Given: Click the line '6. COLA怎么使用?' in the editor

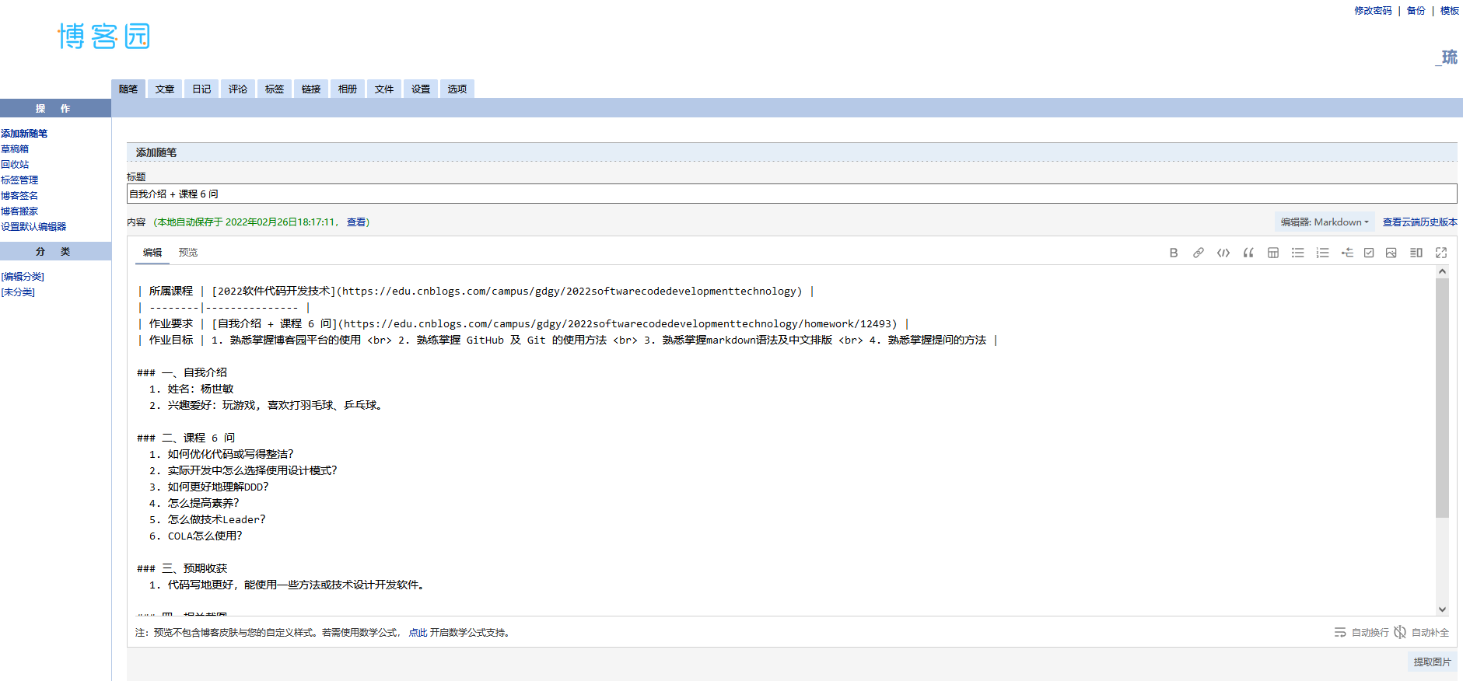Looking at the screenshot, I should point(196,536).
